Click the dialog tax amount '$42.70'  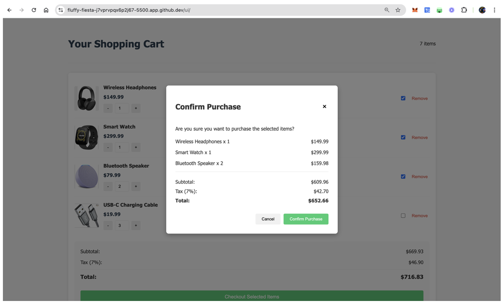click(321, 191)
